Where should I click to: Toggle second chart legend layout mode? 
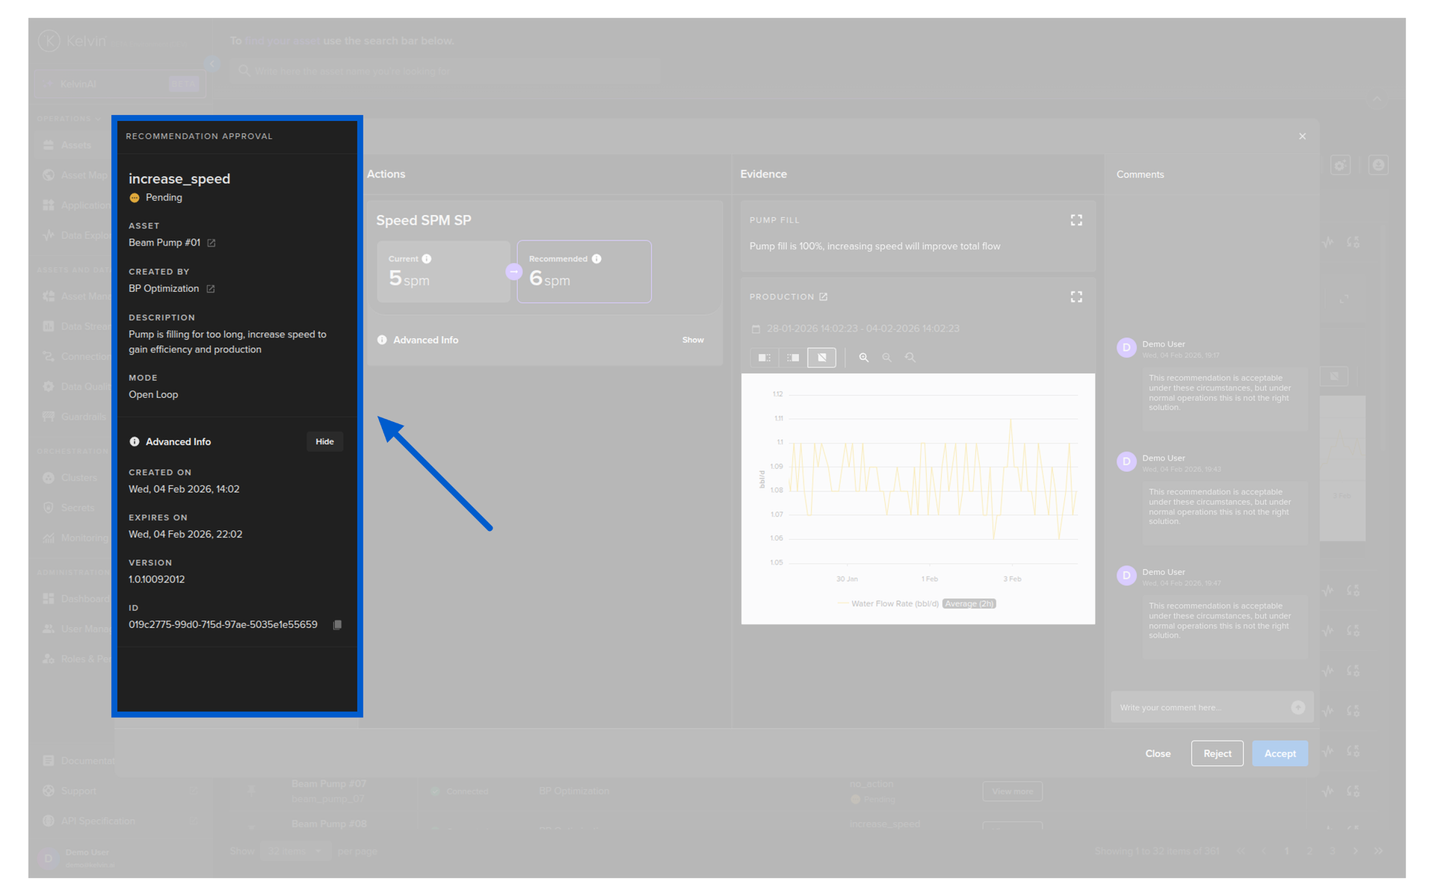click(793, 358)
